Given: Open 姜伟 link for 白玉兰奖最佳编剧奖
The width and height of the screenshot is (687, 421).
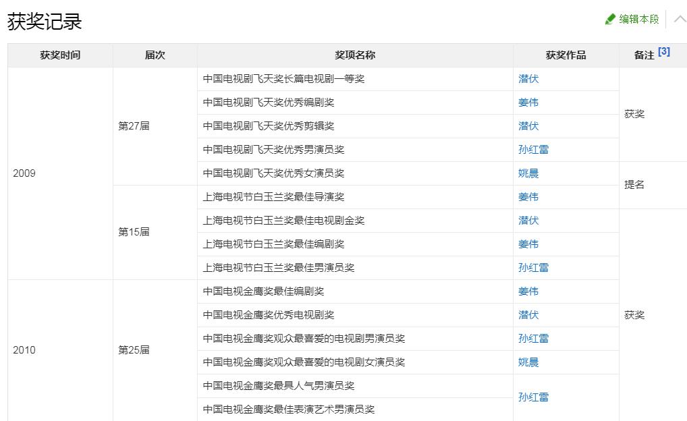Looking at the screenshot, I should tap(528, 244).
